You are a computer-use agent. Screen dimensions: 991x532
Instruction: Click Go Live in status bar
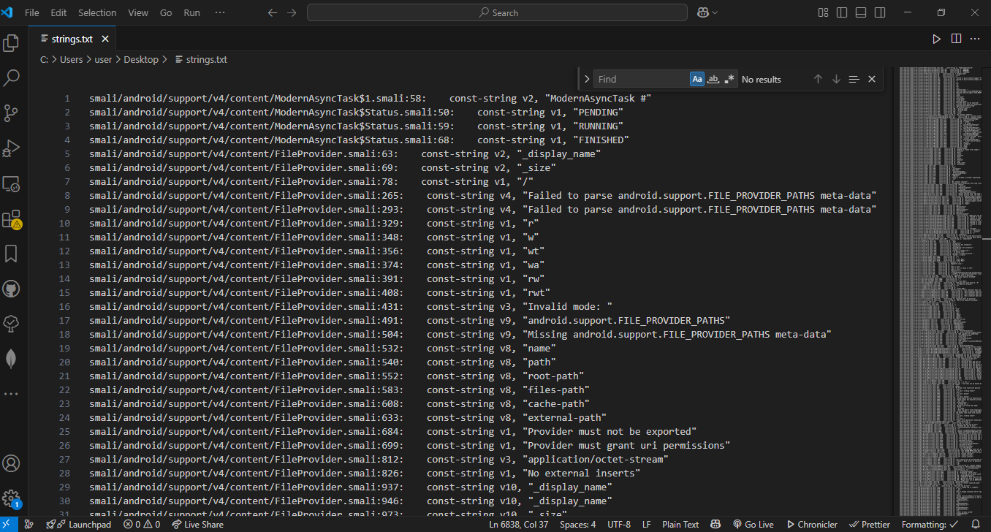[753, 525]
